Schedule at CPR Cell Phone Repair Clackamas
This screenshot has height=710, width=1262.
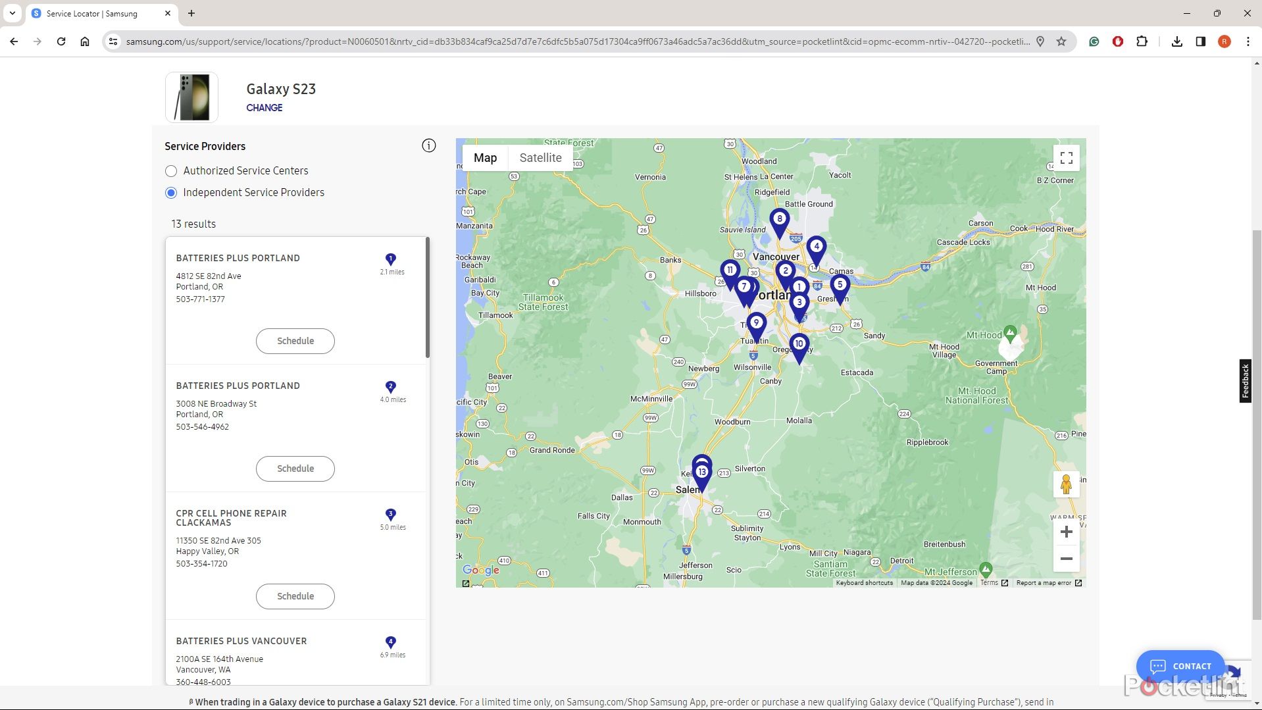tap(295, 596)
